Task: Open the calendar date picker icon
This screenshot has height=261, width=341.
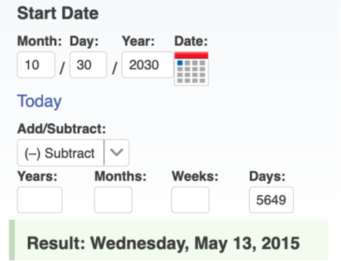Action: (x=191, y=68)
